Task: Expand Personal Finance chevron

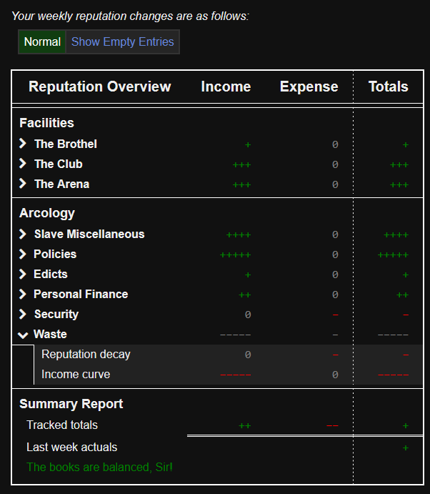Action: 23,295
